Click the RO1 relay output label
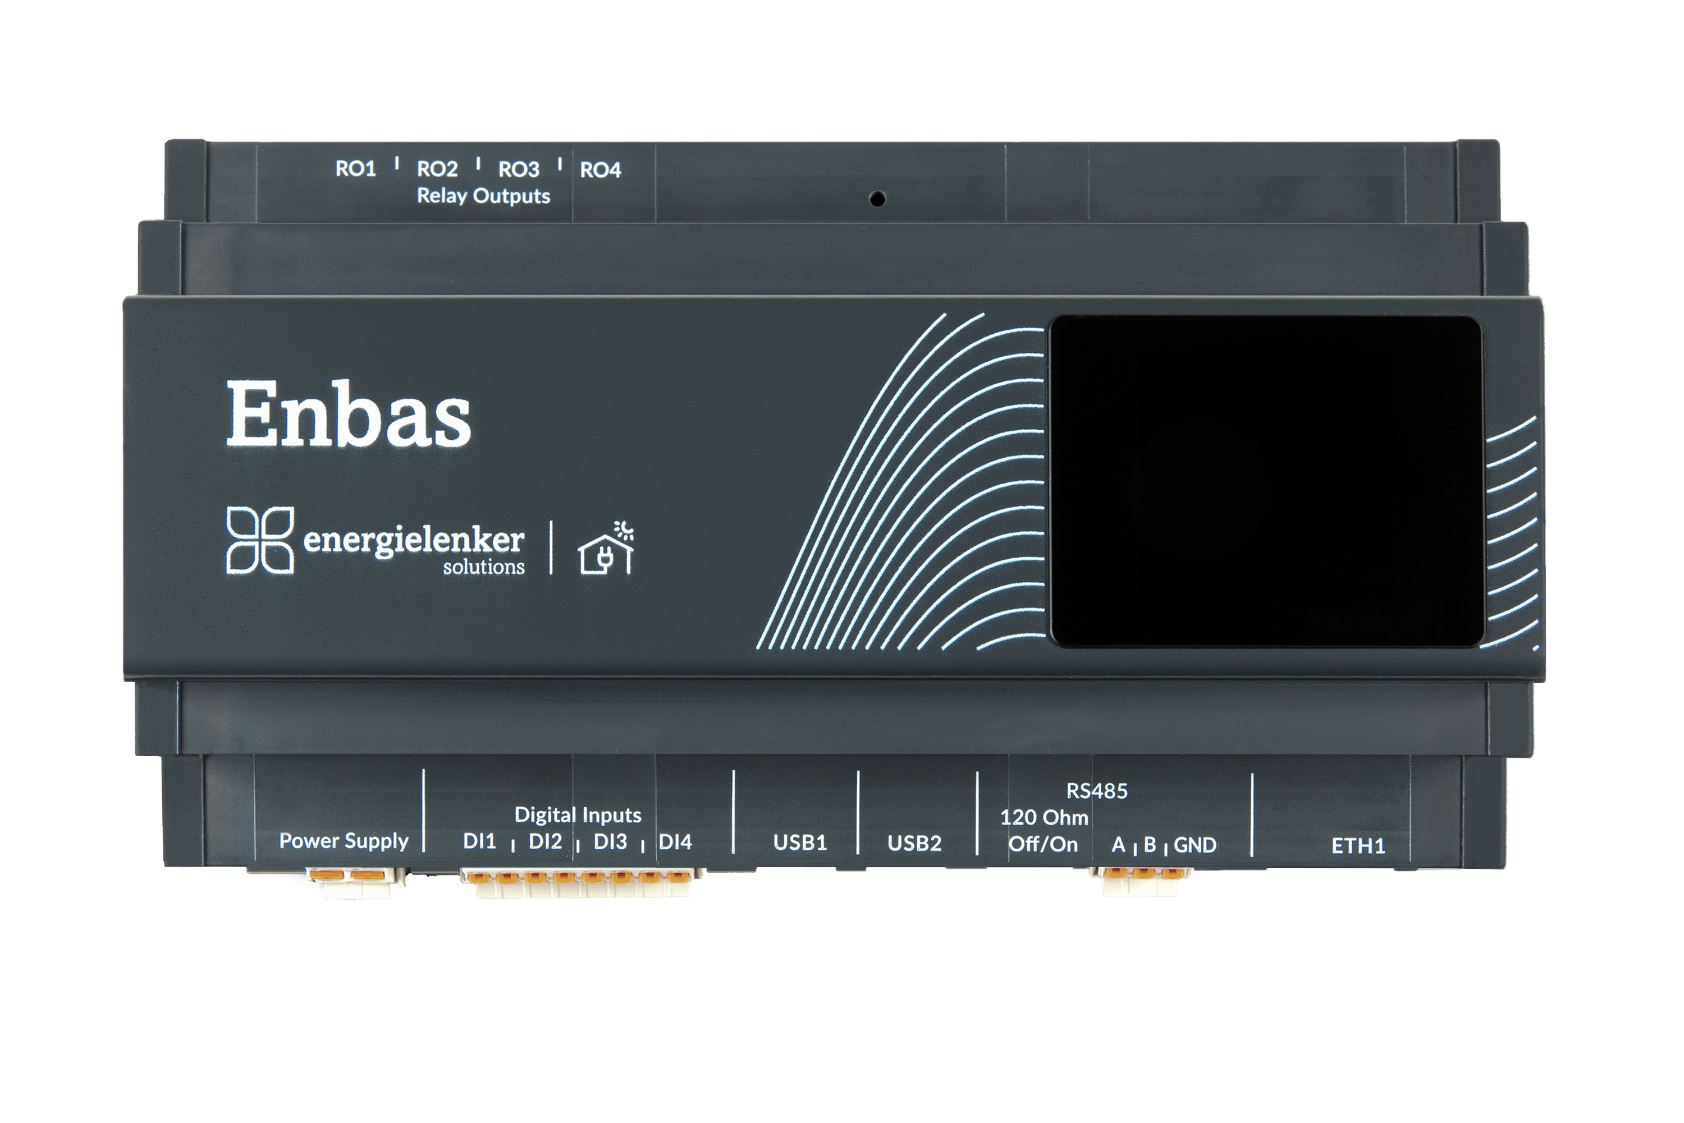Screen dimensions: 1684x1123 point(355,169)
